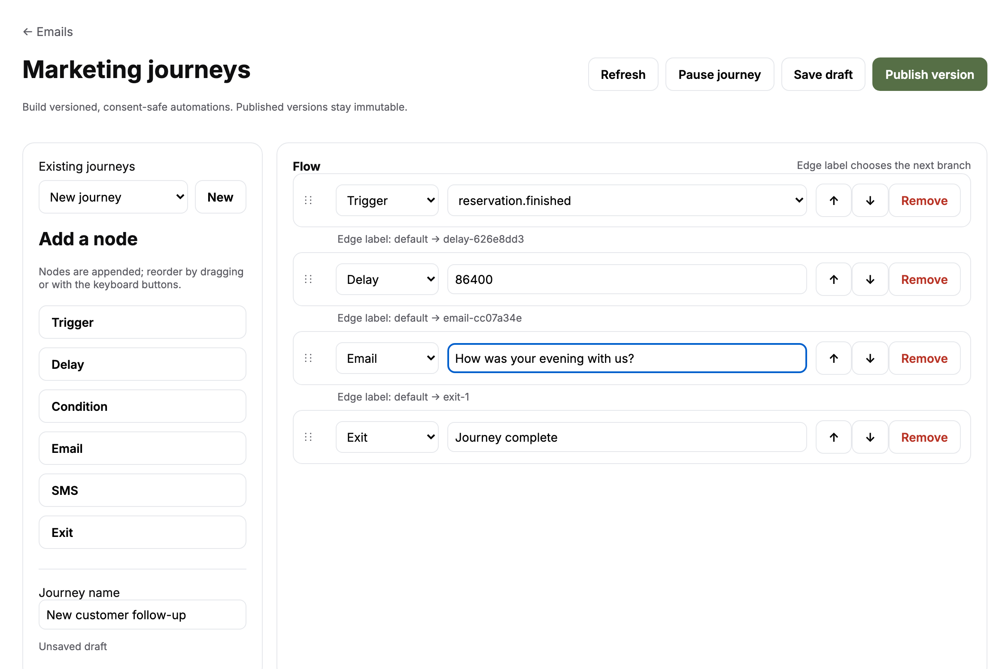Remove the Exit node
Screen dimensions: 996x669
coord(924,437)
